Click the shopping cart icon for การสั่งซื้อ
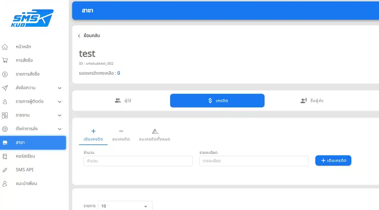379x210 pixels. point(5,60)
